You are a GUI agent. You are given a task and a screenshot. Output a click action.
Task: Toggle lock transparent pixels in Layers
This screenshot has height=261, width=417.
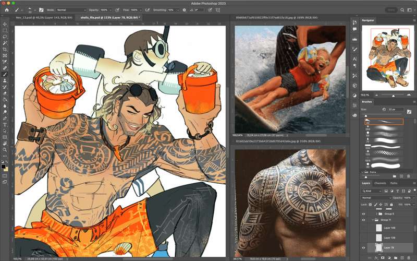click(x=370, y=205)
